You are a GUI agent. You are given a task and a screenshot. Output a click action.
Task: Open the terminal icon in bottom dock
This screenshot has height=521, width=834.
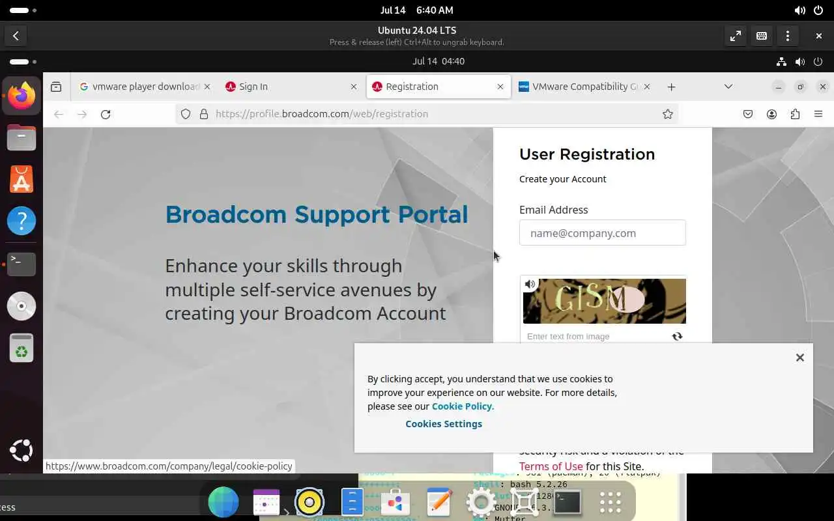click(568, 502)
